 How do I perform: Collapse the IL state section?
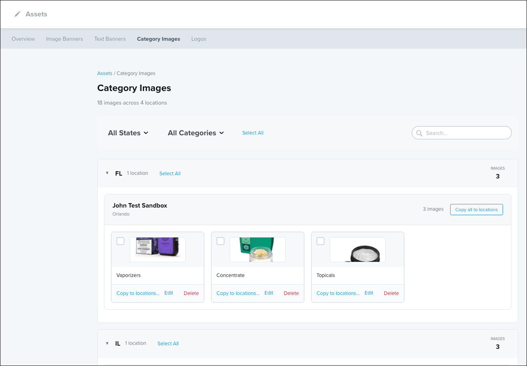click(x=107, y=343)
